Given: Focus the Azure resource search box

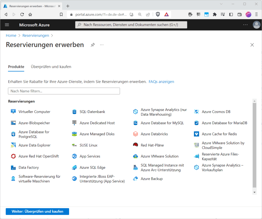Looking at the screenshot, I should [131, 25].
